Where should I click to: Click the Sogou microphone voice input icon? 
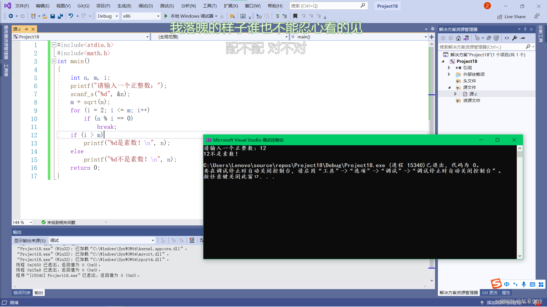coord(524,284)
